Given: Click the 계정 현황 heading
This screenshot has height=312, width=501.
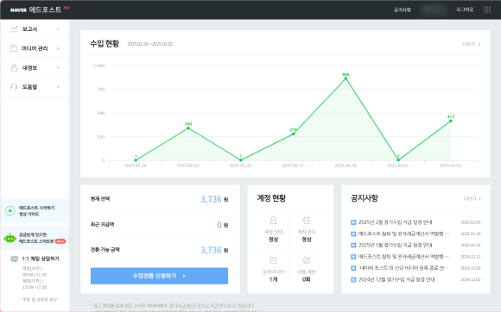Looking at the screenshot, I should pos(271,198).
